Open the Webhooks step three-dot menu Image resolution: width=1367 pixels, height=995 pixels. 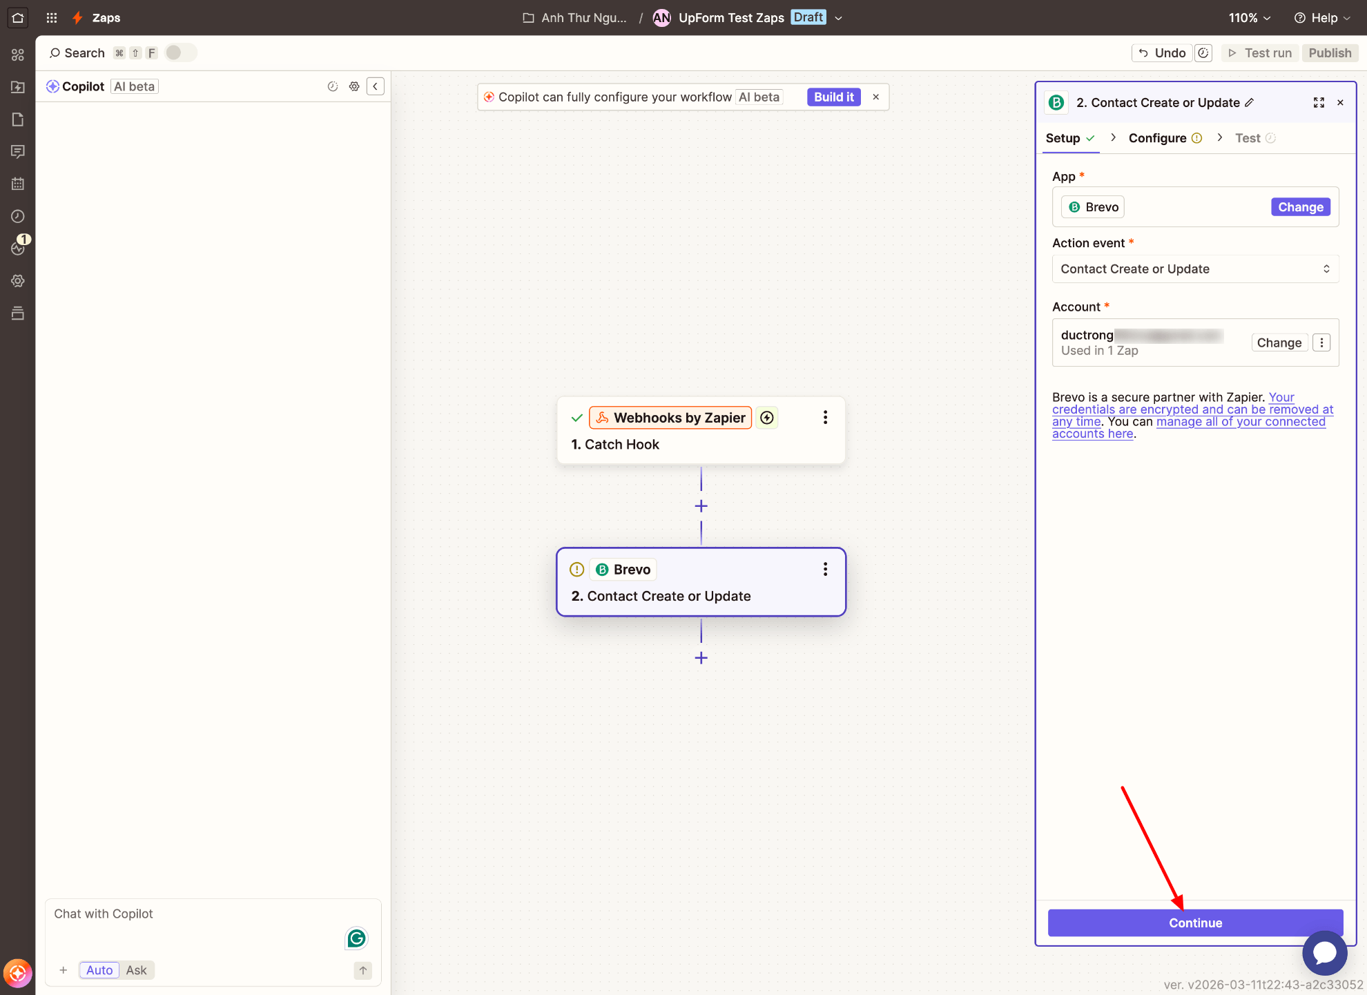(825, 418)
